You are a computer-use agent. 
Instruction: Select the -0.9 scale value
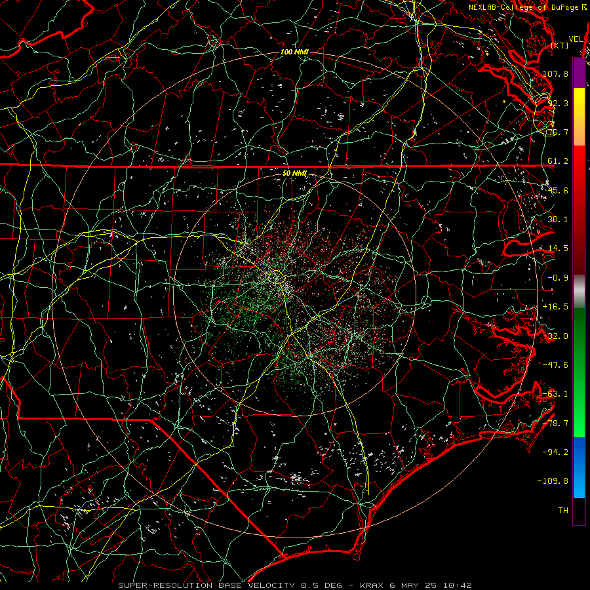(x=558, y=278)
